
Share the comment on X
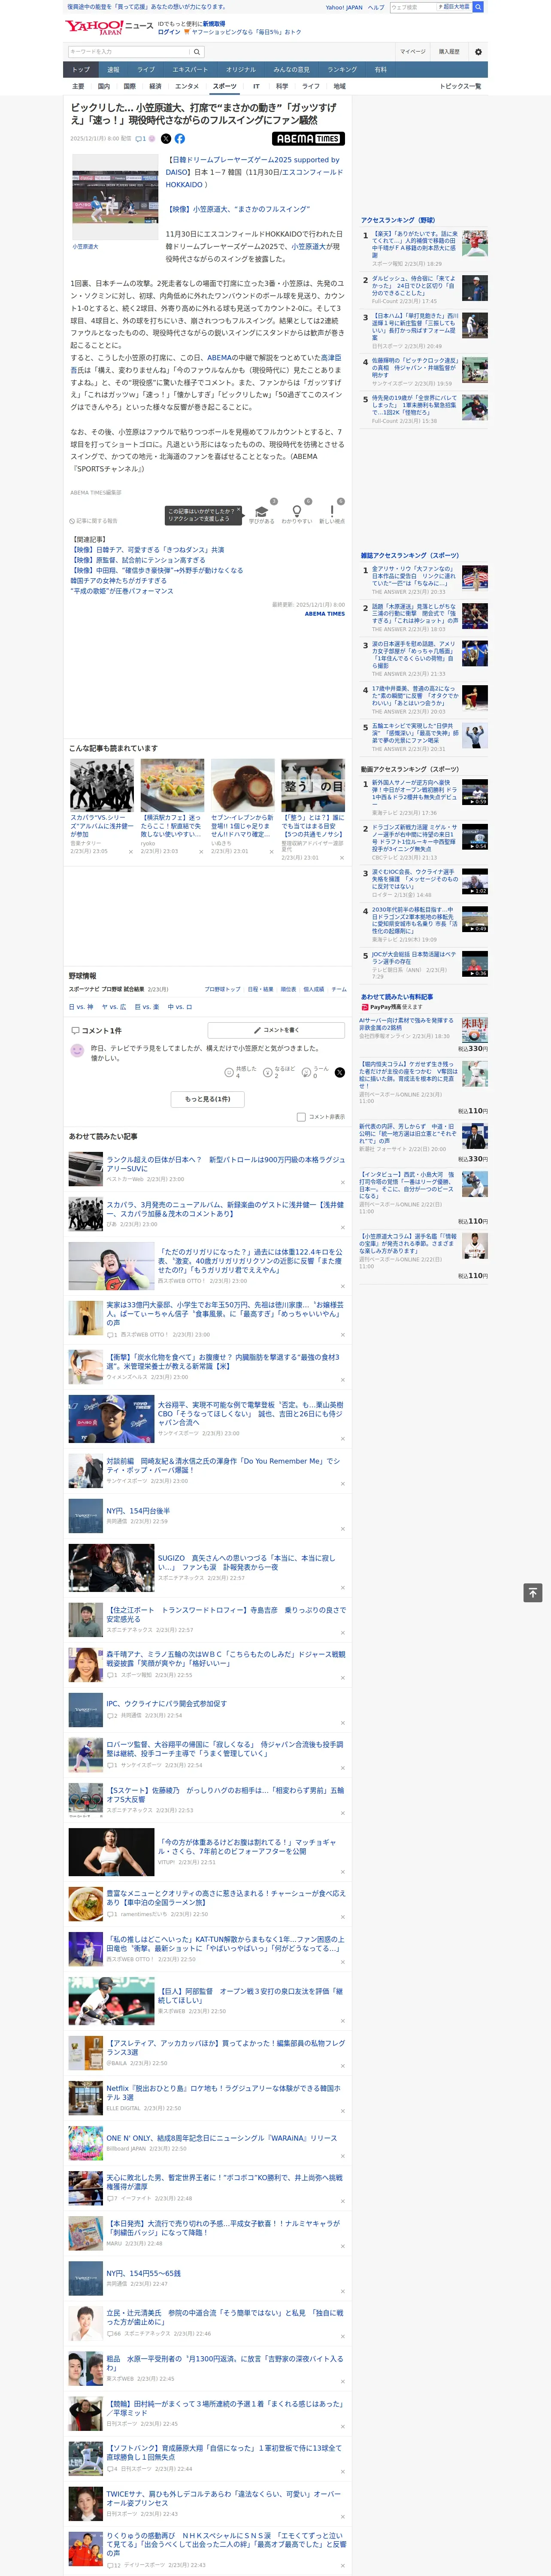(340, 1072)
